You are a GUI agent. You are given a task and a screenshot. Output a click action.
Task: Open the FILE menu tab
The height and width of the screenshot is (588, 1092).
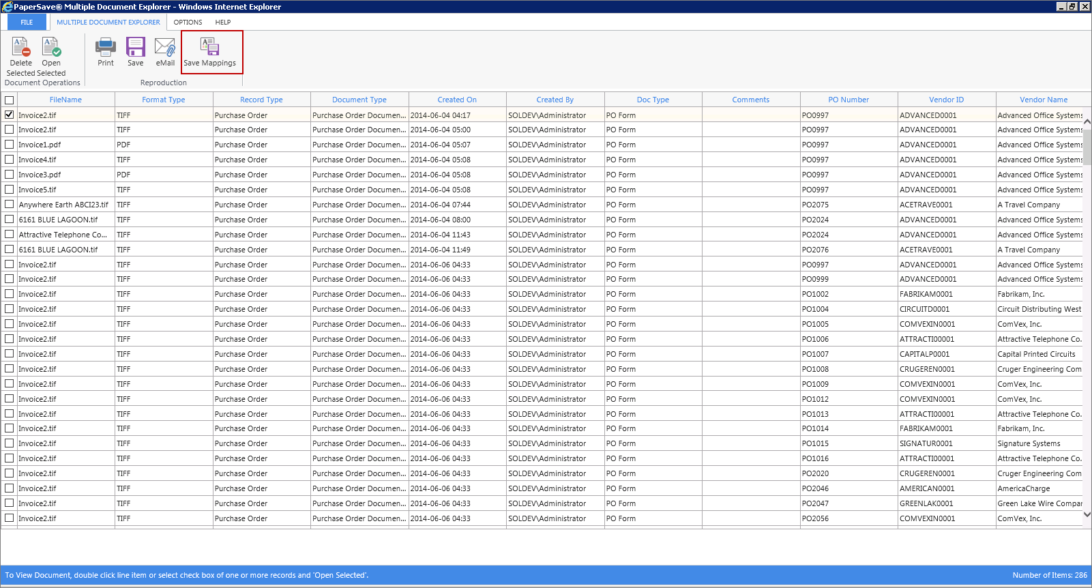pos(27,23)
